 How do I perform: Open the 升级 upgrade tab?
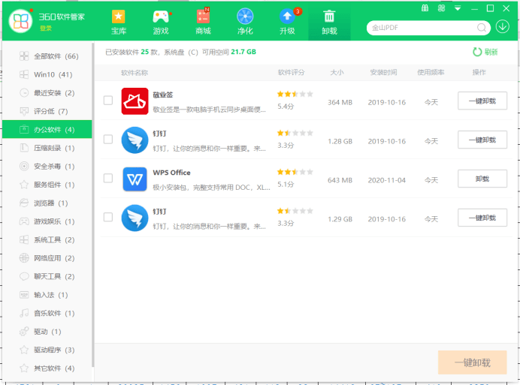pyautogui.click(x=287, y=23)
